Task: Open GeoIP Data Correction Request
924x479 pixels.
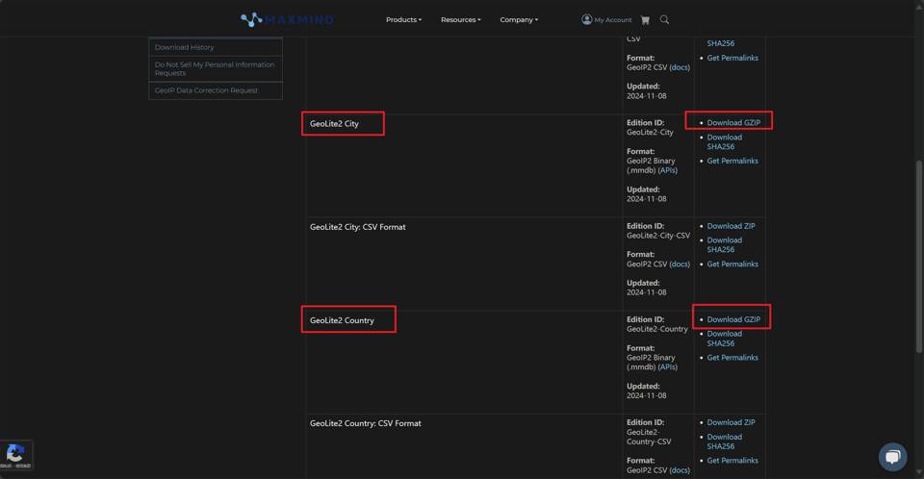Action: click(206, 90)
